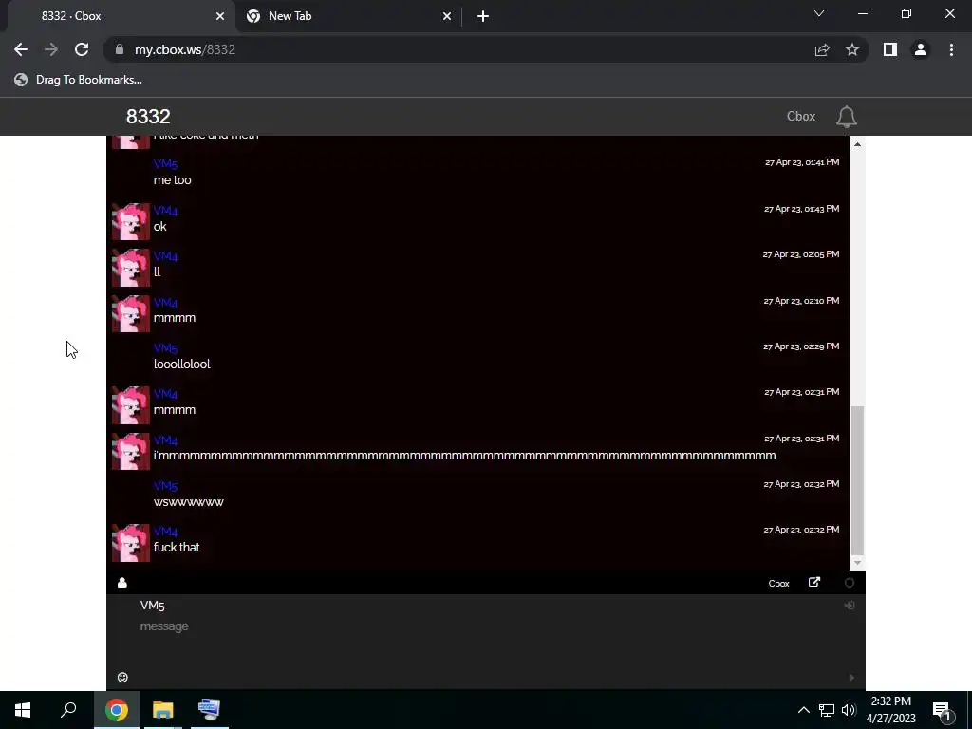Open chat in pop-out window

point(814,582)
